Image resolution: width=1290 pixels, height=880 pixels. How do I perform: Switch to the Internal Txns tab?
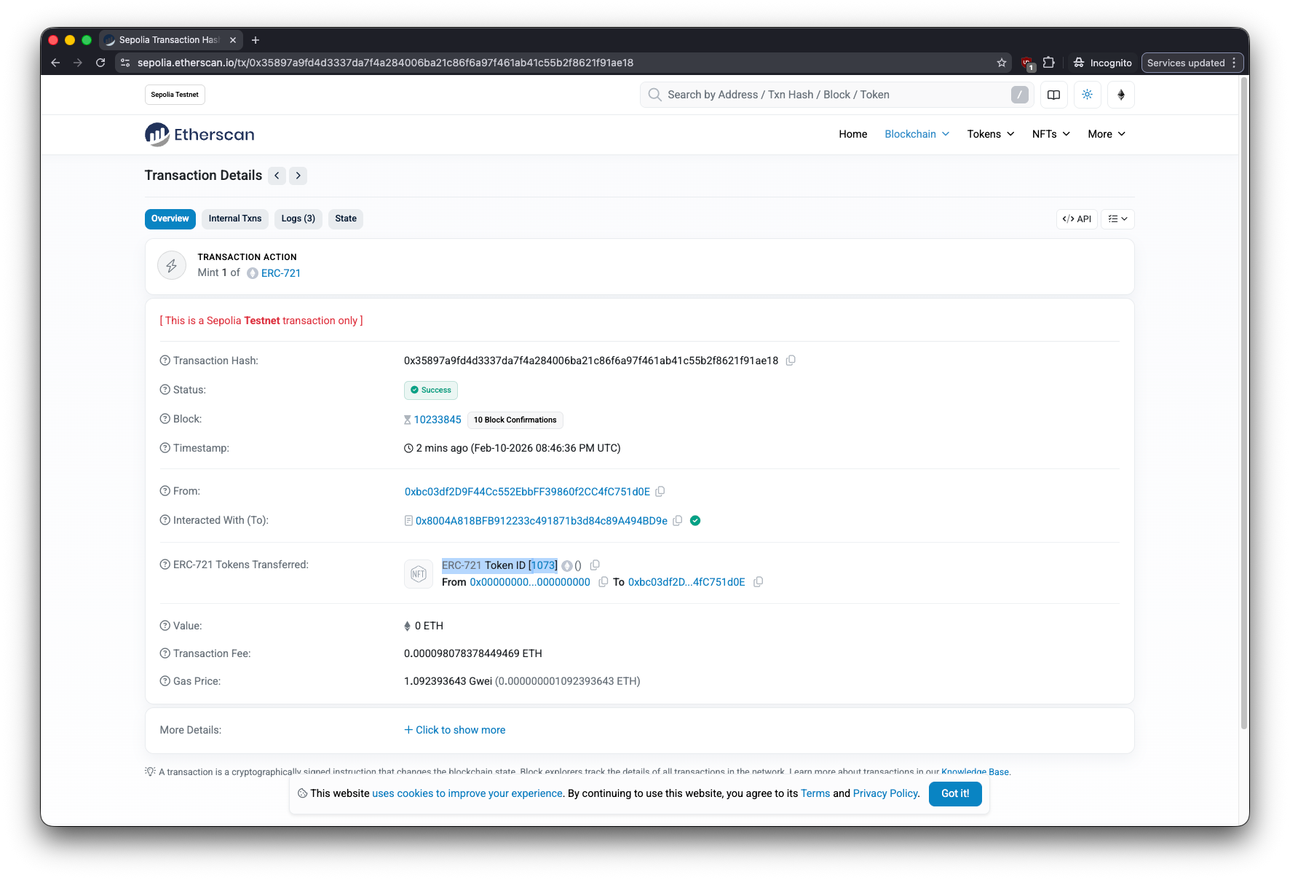(234, 219)
